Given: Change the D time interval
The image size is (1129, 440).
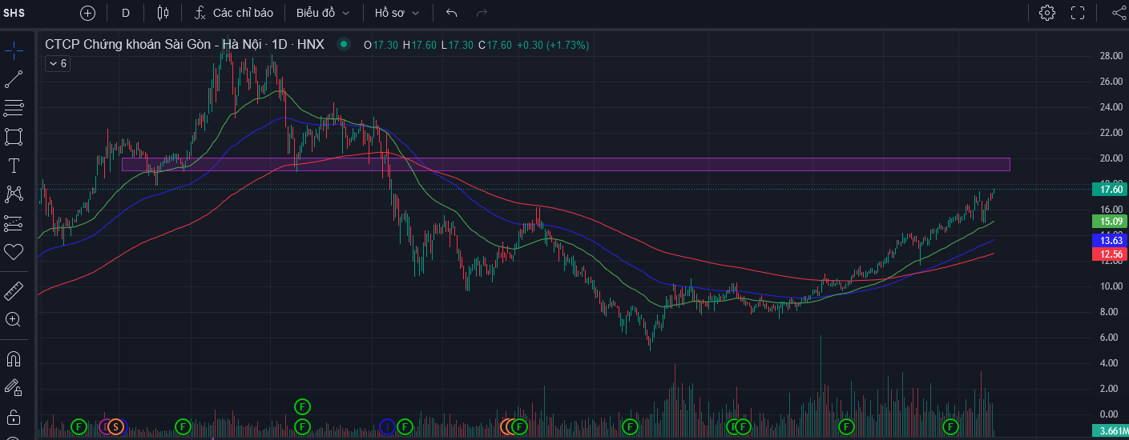Looking at the screenshot, I should (x=126, y=13).
